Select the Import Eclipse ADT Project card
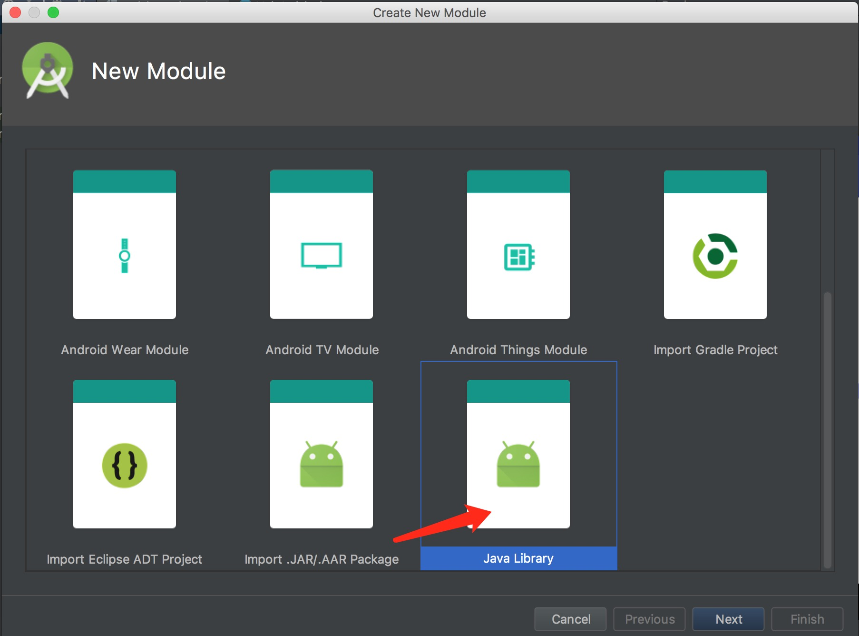 click(x=124, y=454)
